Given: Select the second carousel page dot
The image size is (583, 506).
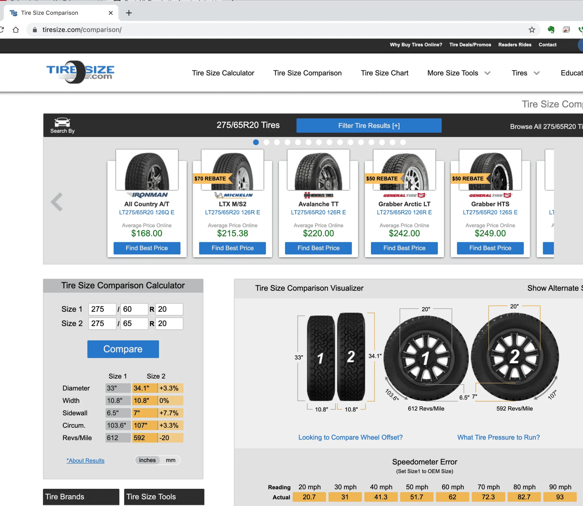Looking at the screenshot, I should click(266, 142).
